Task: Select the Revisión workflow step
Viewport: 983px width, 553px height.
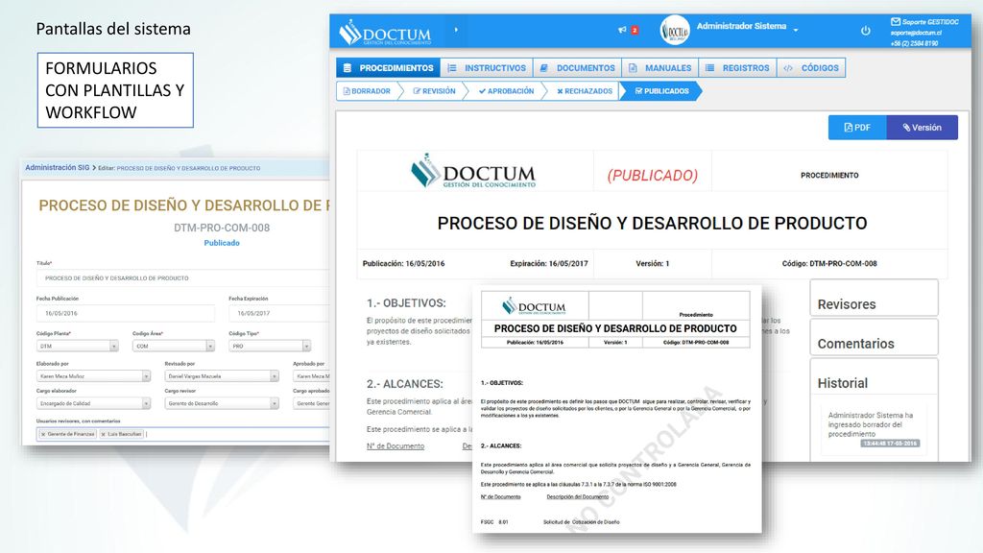Action: pyautogui.click(x=435, y=91)
